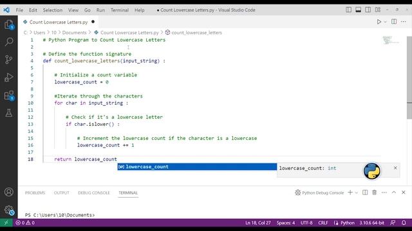
Task: Open the Source Control view
Action: [8, 60]
